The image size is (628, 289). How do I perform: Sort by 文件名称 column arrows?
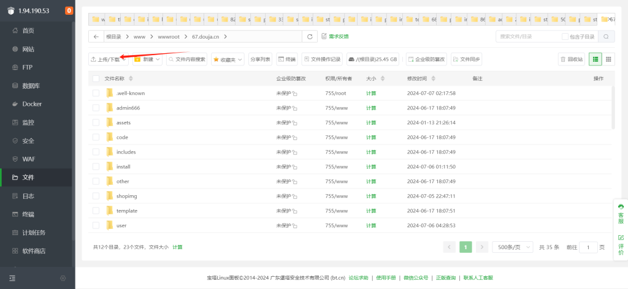pos(131,79)
